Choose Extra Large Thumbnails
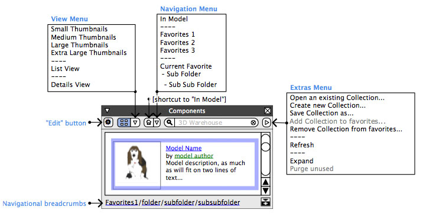Screen dimensions: 426x216 tap(89, 53)
